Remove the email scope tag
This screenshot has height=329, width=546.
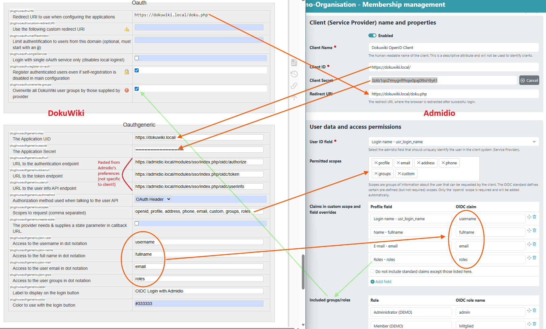click(x=398, y=163)
